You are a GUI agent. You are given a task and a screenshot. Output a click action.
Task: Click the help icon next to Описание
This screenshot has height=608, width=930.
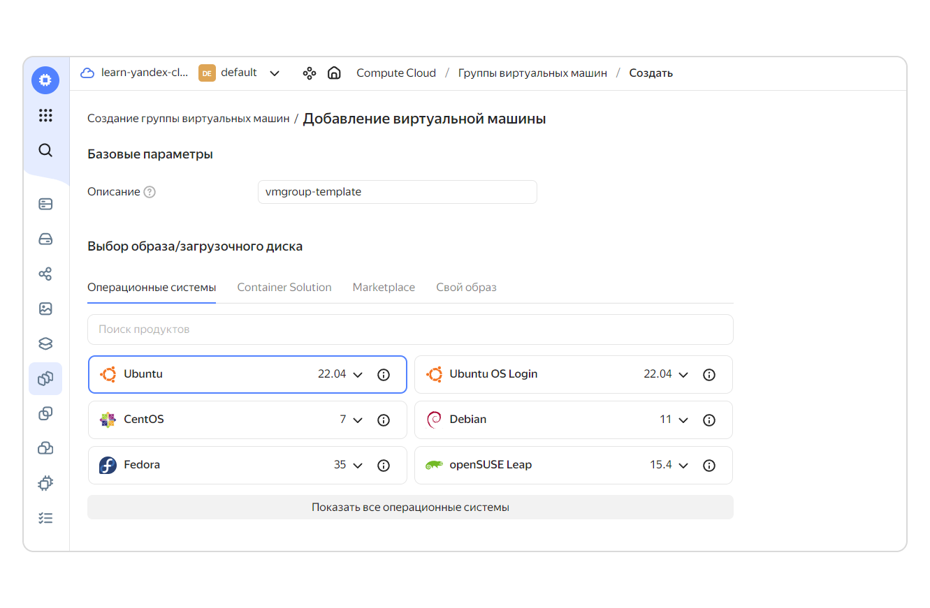[x=150, y=192]
